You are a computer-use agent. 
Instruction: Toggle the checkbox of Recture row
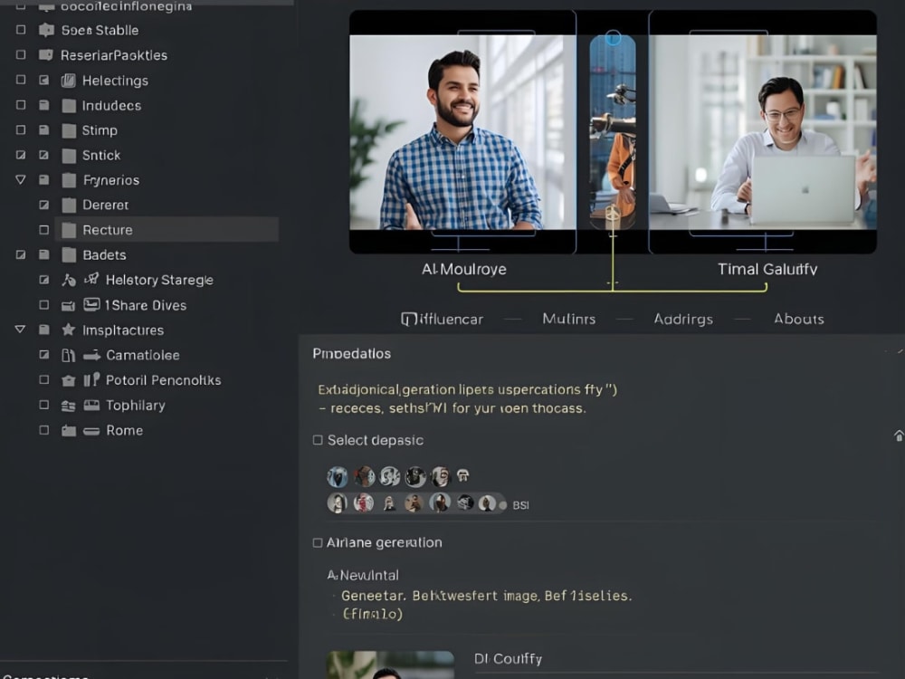pos(43,230)
